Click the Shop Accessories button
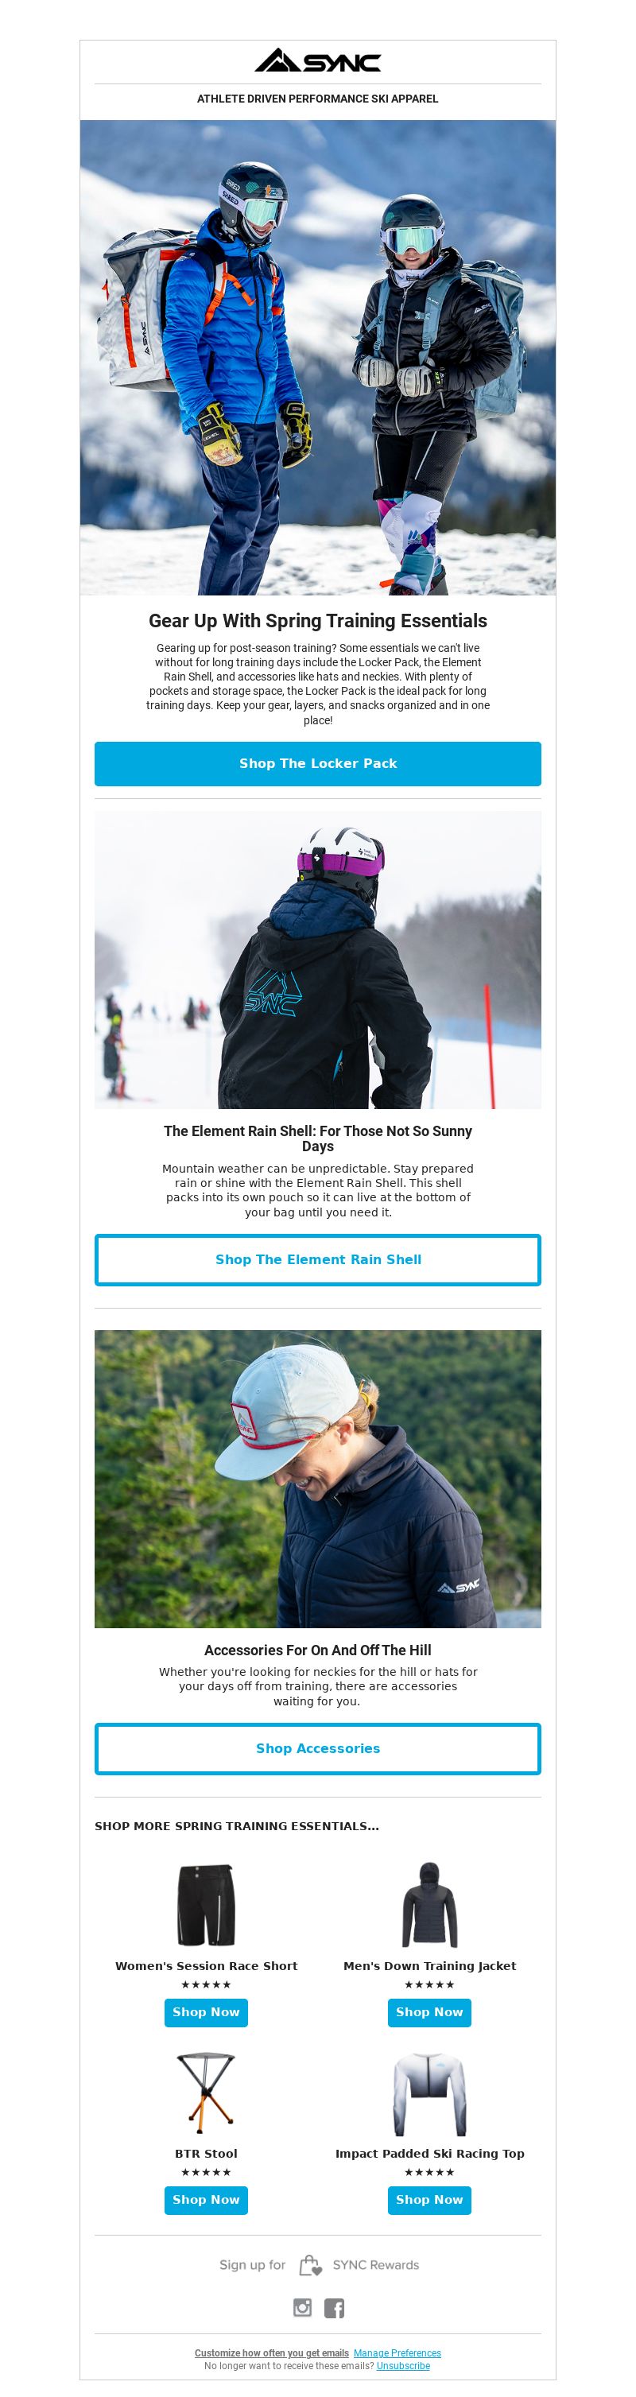 (318, 1748)
